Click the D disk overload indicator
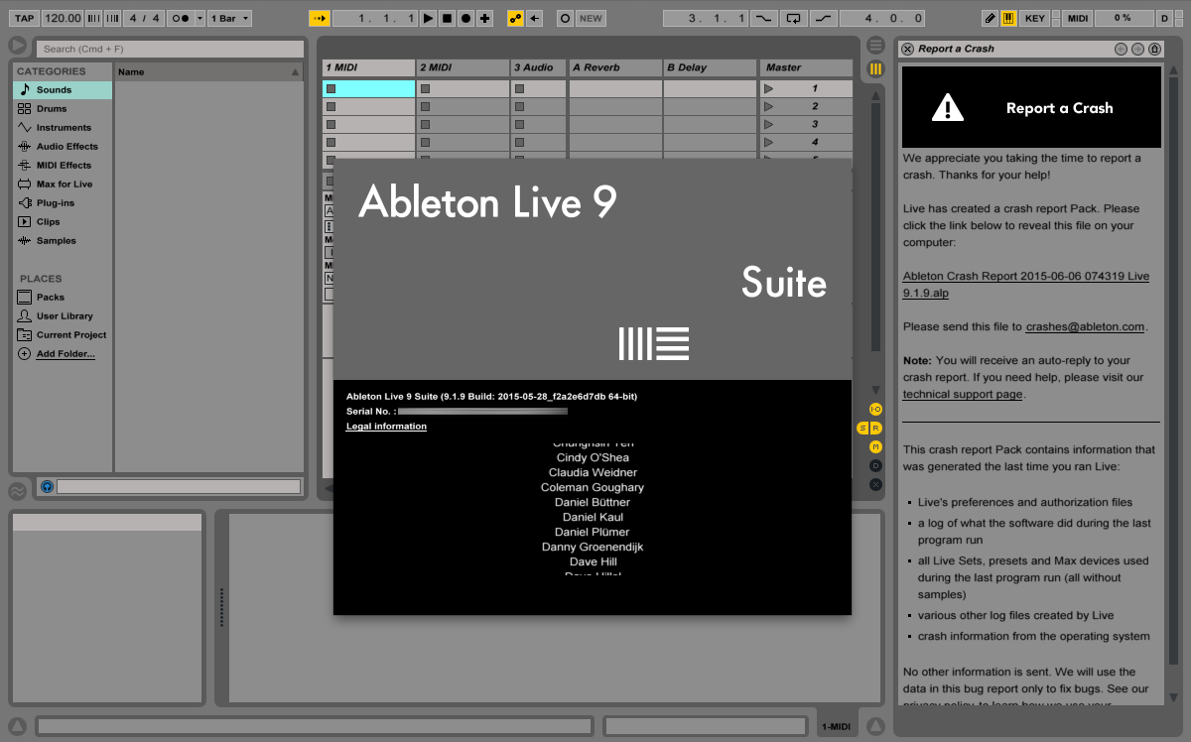This screenshot has height=742, width=1191. (1163, 18)
